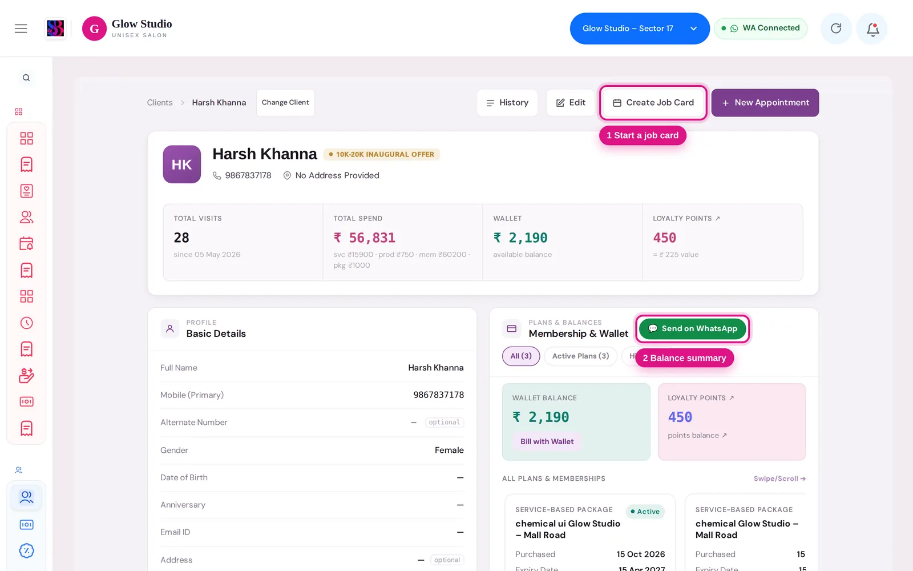This screenshot has height=571, width=913.
Task: Open the hamburger navigation menu
Action: pos(21,29)
